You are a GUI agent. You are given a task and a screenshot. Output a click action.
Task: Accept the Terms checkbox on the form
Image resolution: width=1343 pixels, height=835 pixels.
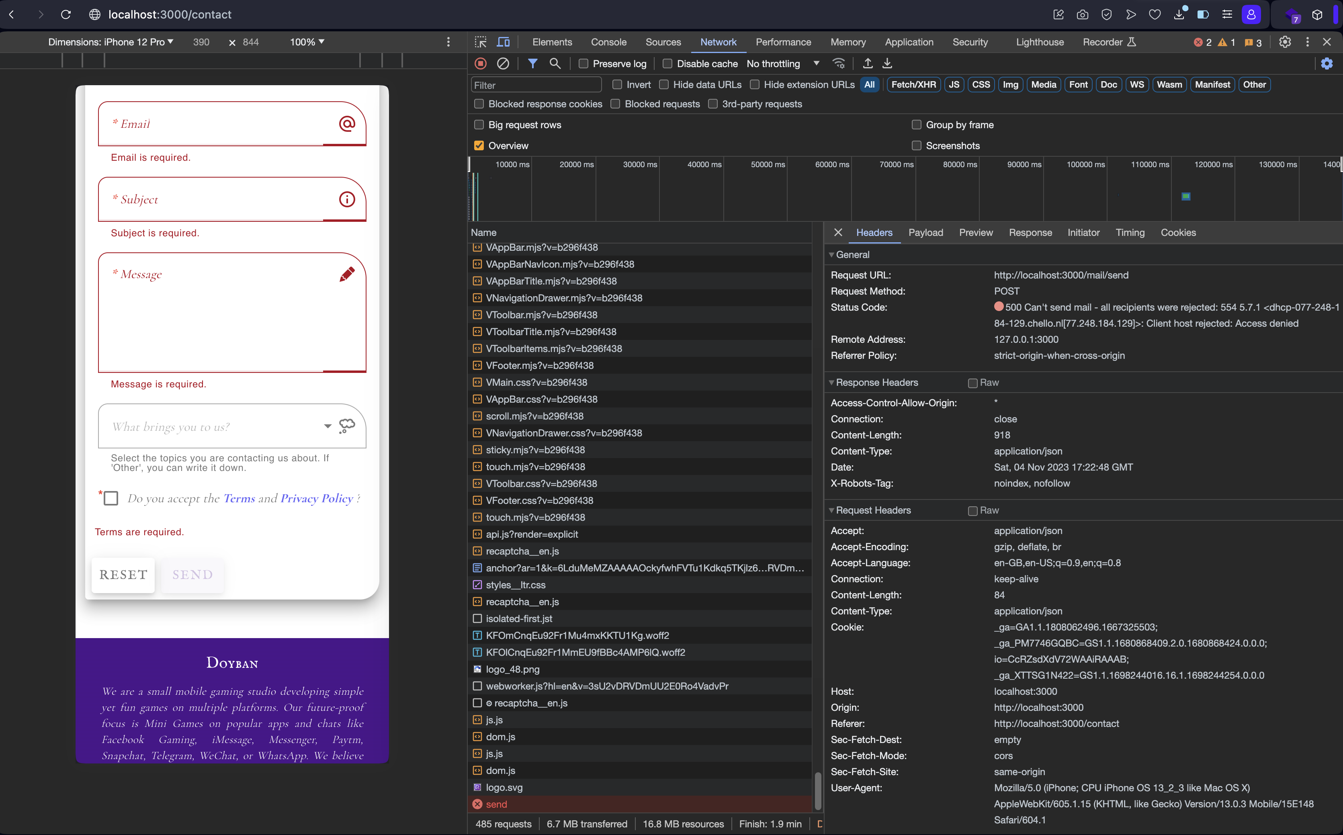(111, 497)
